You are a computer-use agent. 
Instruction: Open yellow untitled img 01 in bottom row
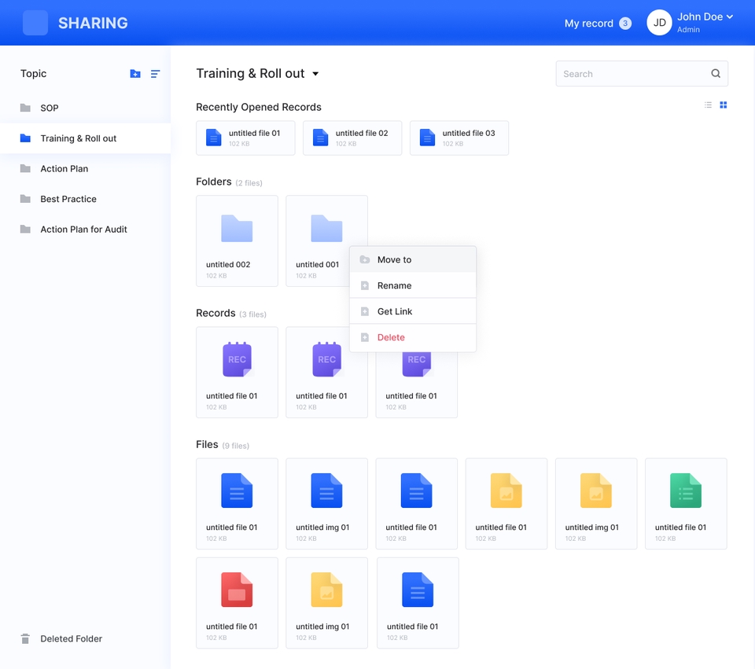click(326, 603)
